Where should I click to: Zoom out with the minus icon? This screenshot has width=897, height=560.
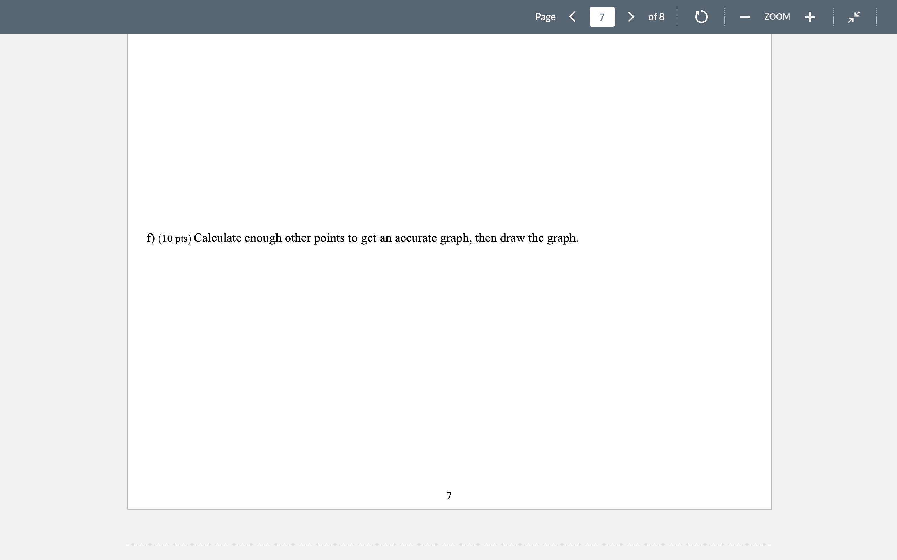click(x=745, y=17)
